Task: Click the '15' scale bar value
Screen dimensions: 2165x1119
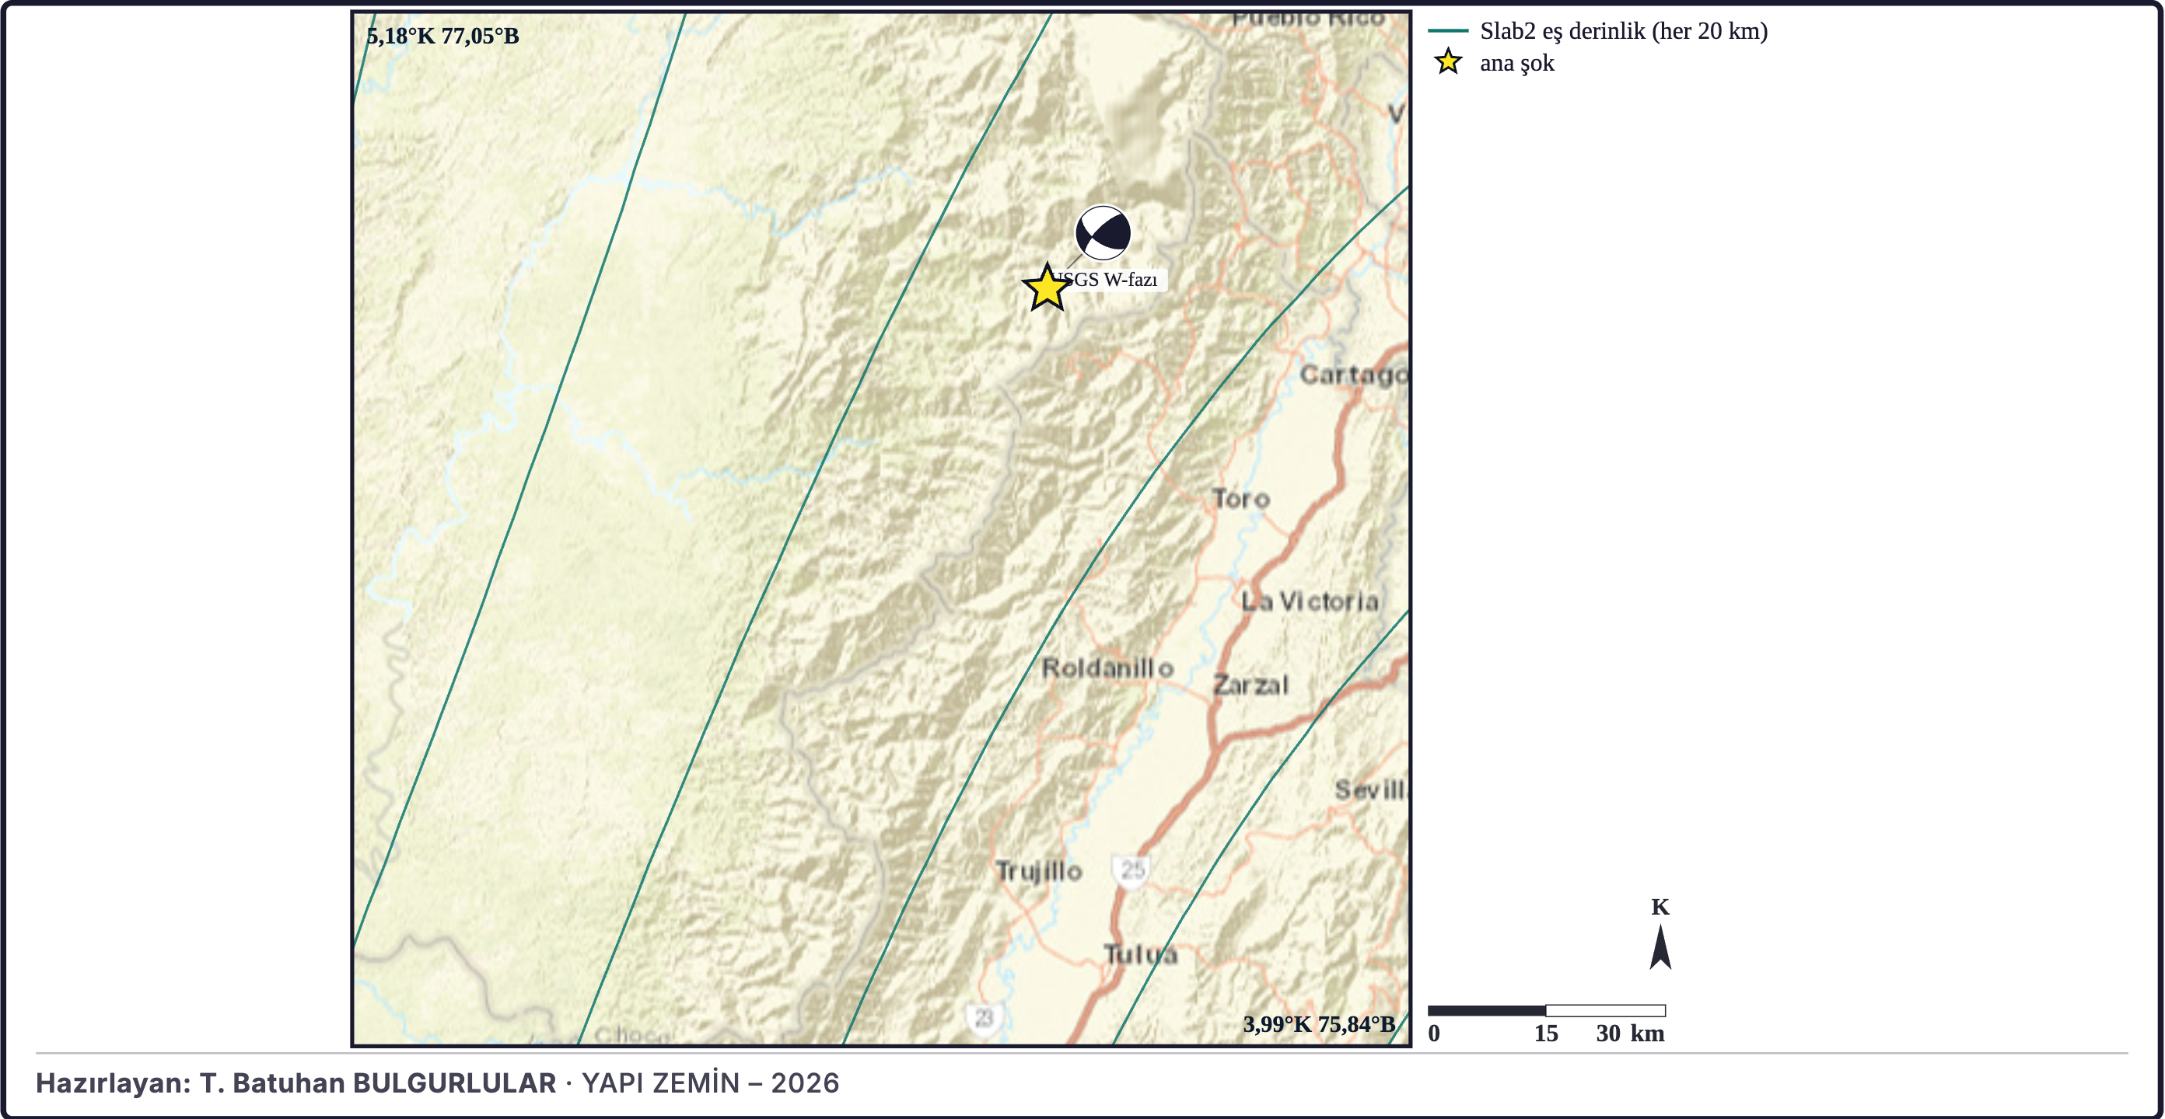Action: click(x=1545, y=1034)
